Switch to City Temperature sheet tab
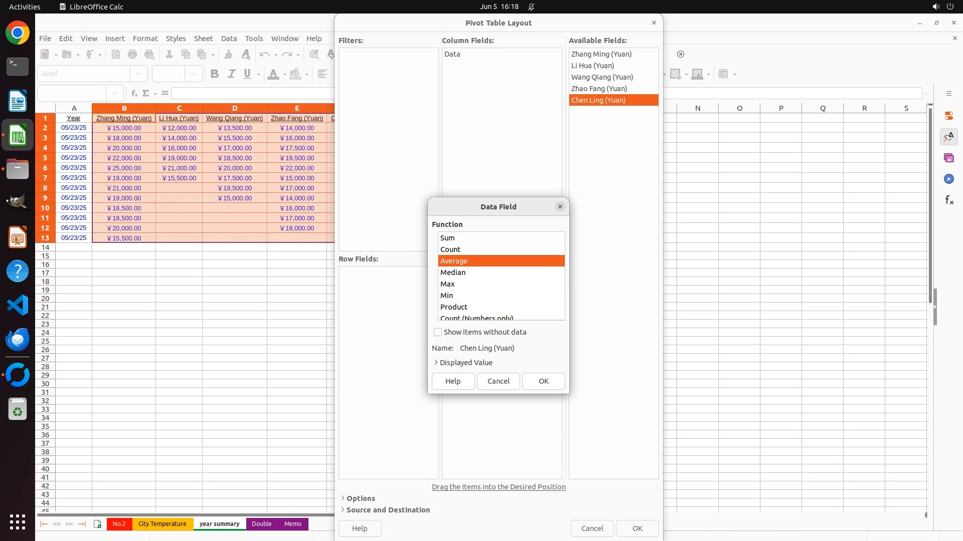The width and height of the screenshot is (963, 541). [x=162, y=524]
